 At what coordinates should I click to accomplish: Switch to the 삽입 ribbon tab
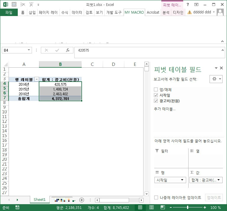point(32,12)
